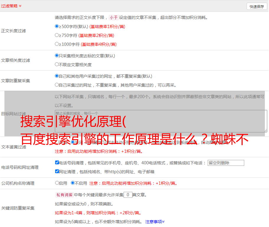Viewport: 269px width, 227px height.
Task: Select the ≥500字符 default length option
Action: [x=57, y=26]
